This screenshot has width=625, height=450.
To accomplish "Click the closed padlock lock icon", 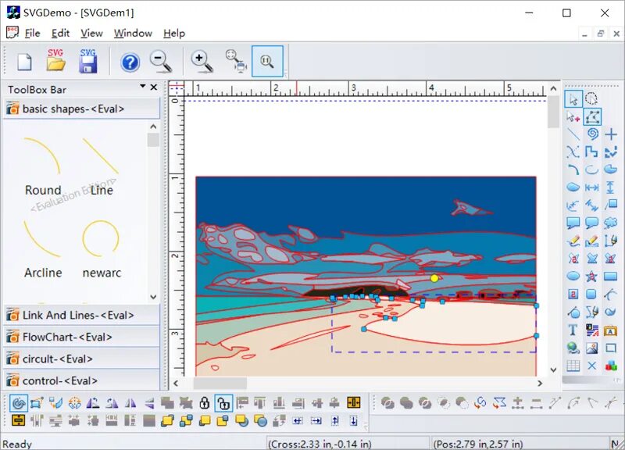I will [x=205, y=403].
